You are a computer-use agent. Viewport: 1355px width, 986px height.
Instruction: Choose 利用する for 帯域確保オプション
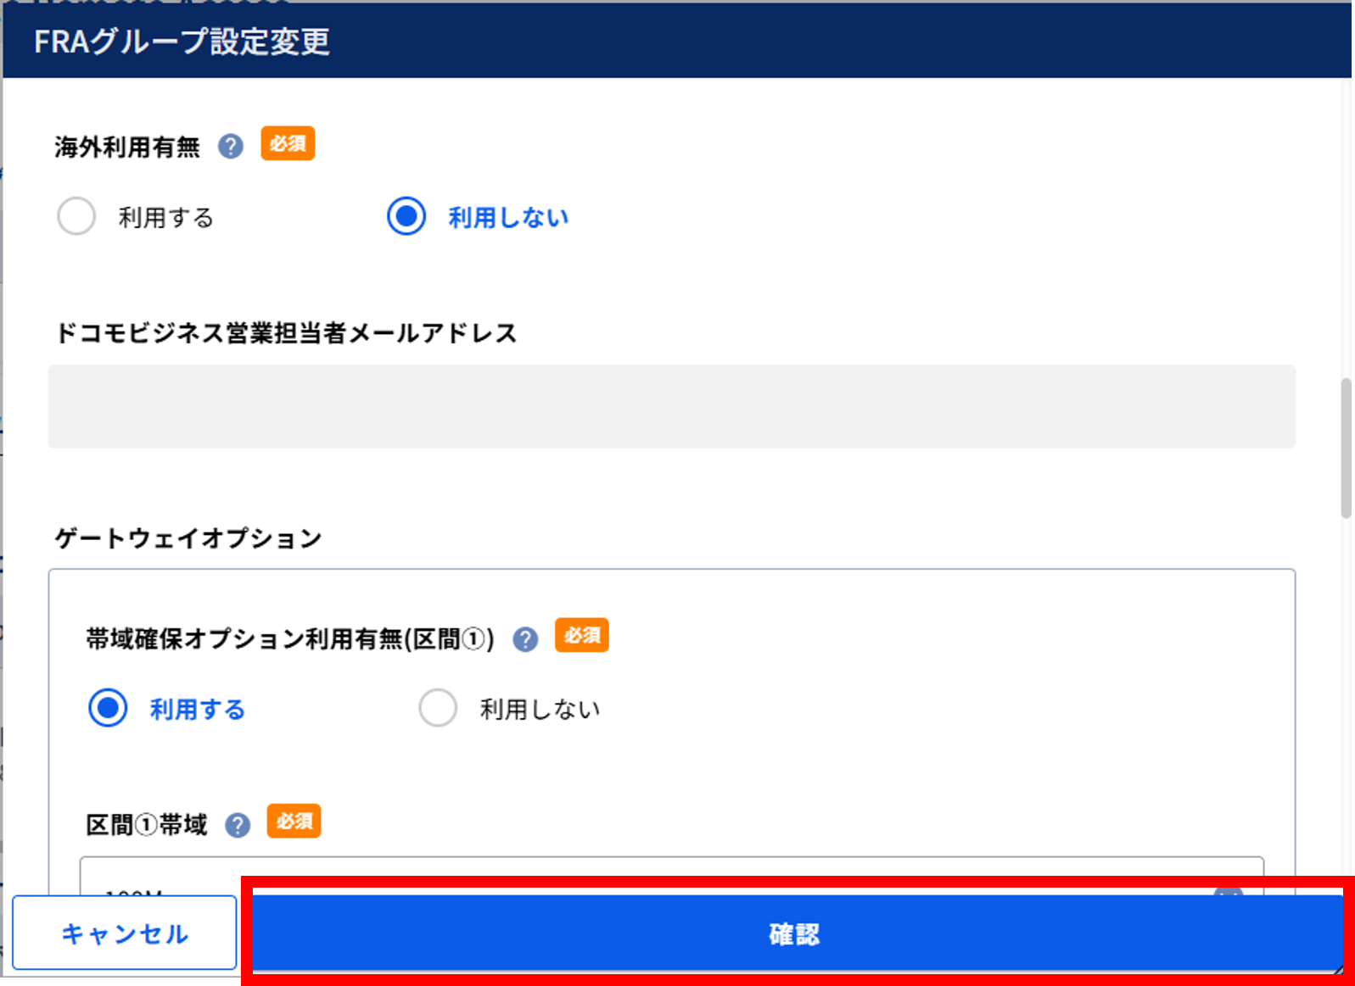coord(108,708)
